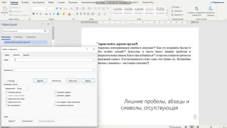
Task: Open the font size dropdown
Action: click(x=54, y=9)
